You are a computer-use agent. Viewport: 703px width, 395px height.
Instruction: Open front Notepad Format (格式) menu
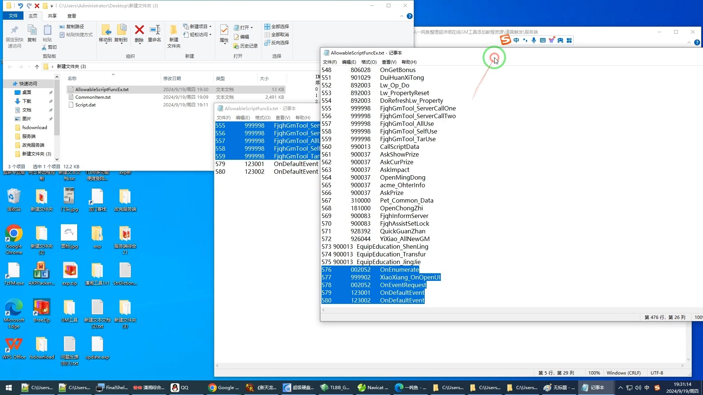369,62
